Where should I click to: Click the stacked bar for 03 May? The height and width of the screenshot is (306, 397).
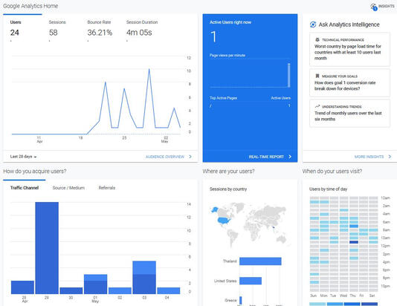pos(144,278)
